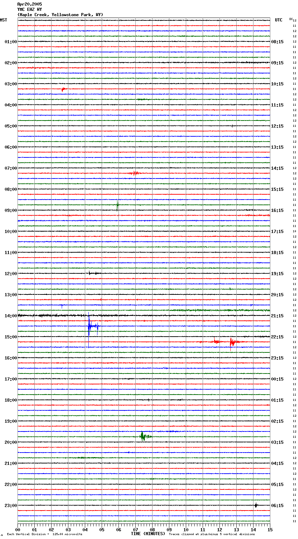298x539 pixels.
Task: Select the 08:15 UTC time label
Action: coord(277,42)
